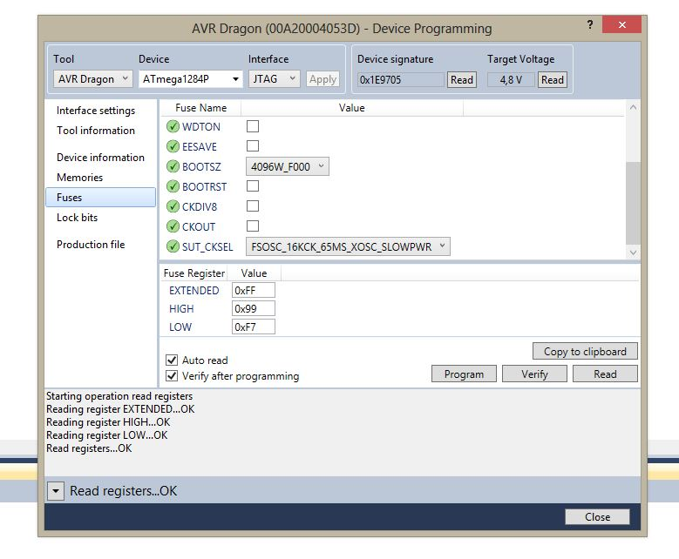Click the green check icon beside BOOTSZ

click(x=173, y=166)
